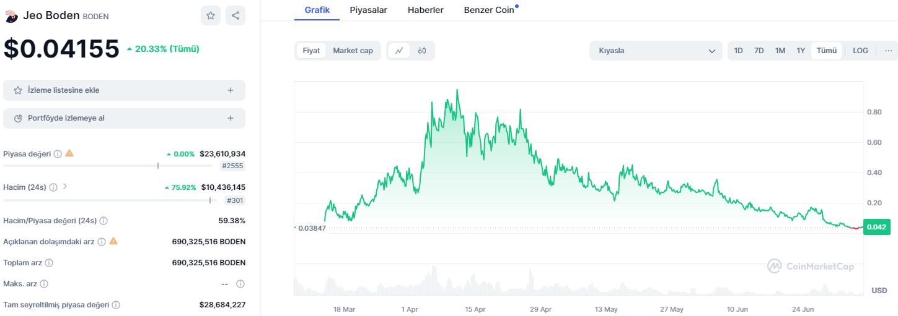Switch to the Piyasalar tab
This screenshot has width=898, height=316.
pyautogui.click(x=368, y=10)
